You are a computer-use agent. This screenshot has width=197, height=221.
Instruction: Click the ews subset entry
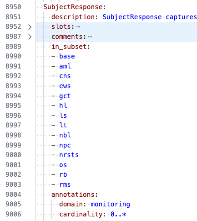pyautogui.click(x=65, y=86)
